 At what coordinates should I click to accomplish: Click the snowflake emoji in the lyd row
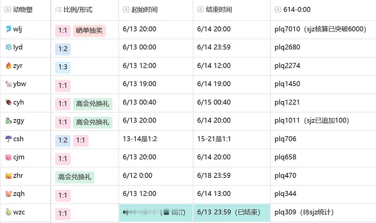point(8,47)
